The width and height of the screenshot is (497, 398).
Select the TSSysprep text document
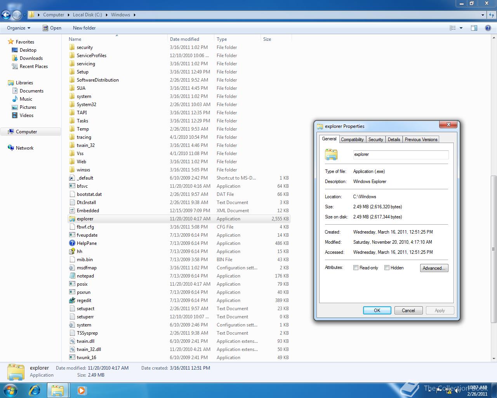[x=179, y=333]
